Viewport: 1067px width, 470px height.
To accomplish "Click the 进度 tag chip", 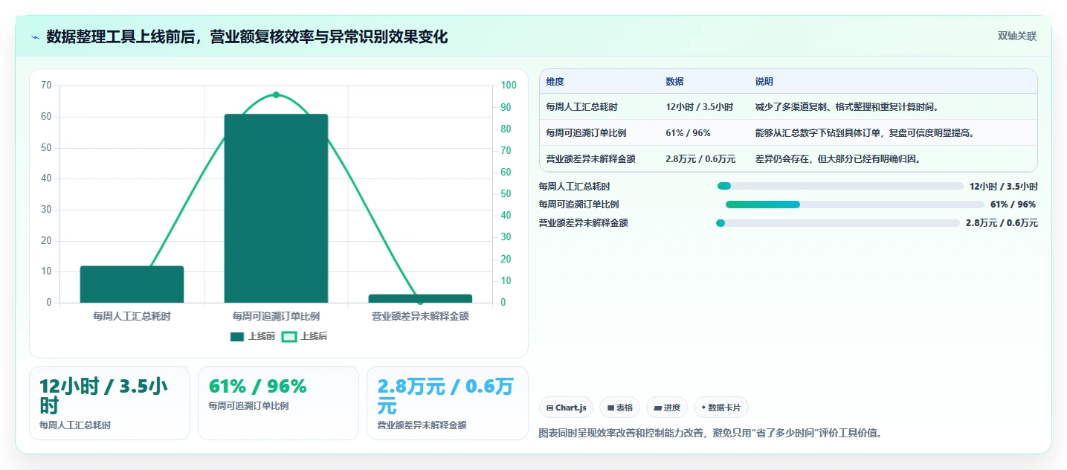I will point(667,408).
